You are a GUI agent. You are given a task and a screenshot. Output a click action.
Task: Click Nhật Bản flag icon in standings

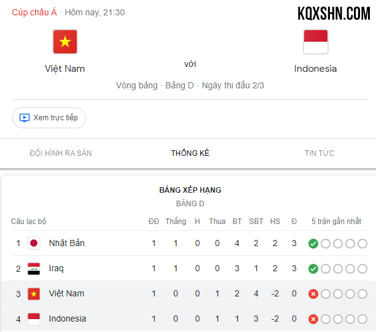tap(34, 243)
